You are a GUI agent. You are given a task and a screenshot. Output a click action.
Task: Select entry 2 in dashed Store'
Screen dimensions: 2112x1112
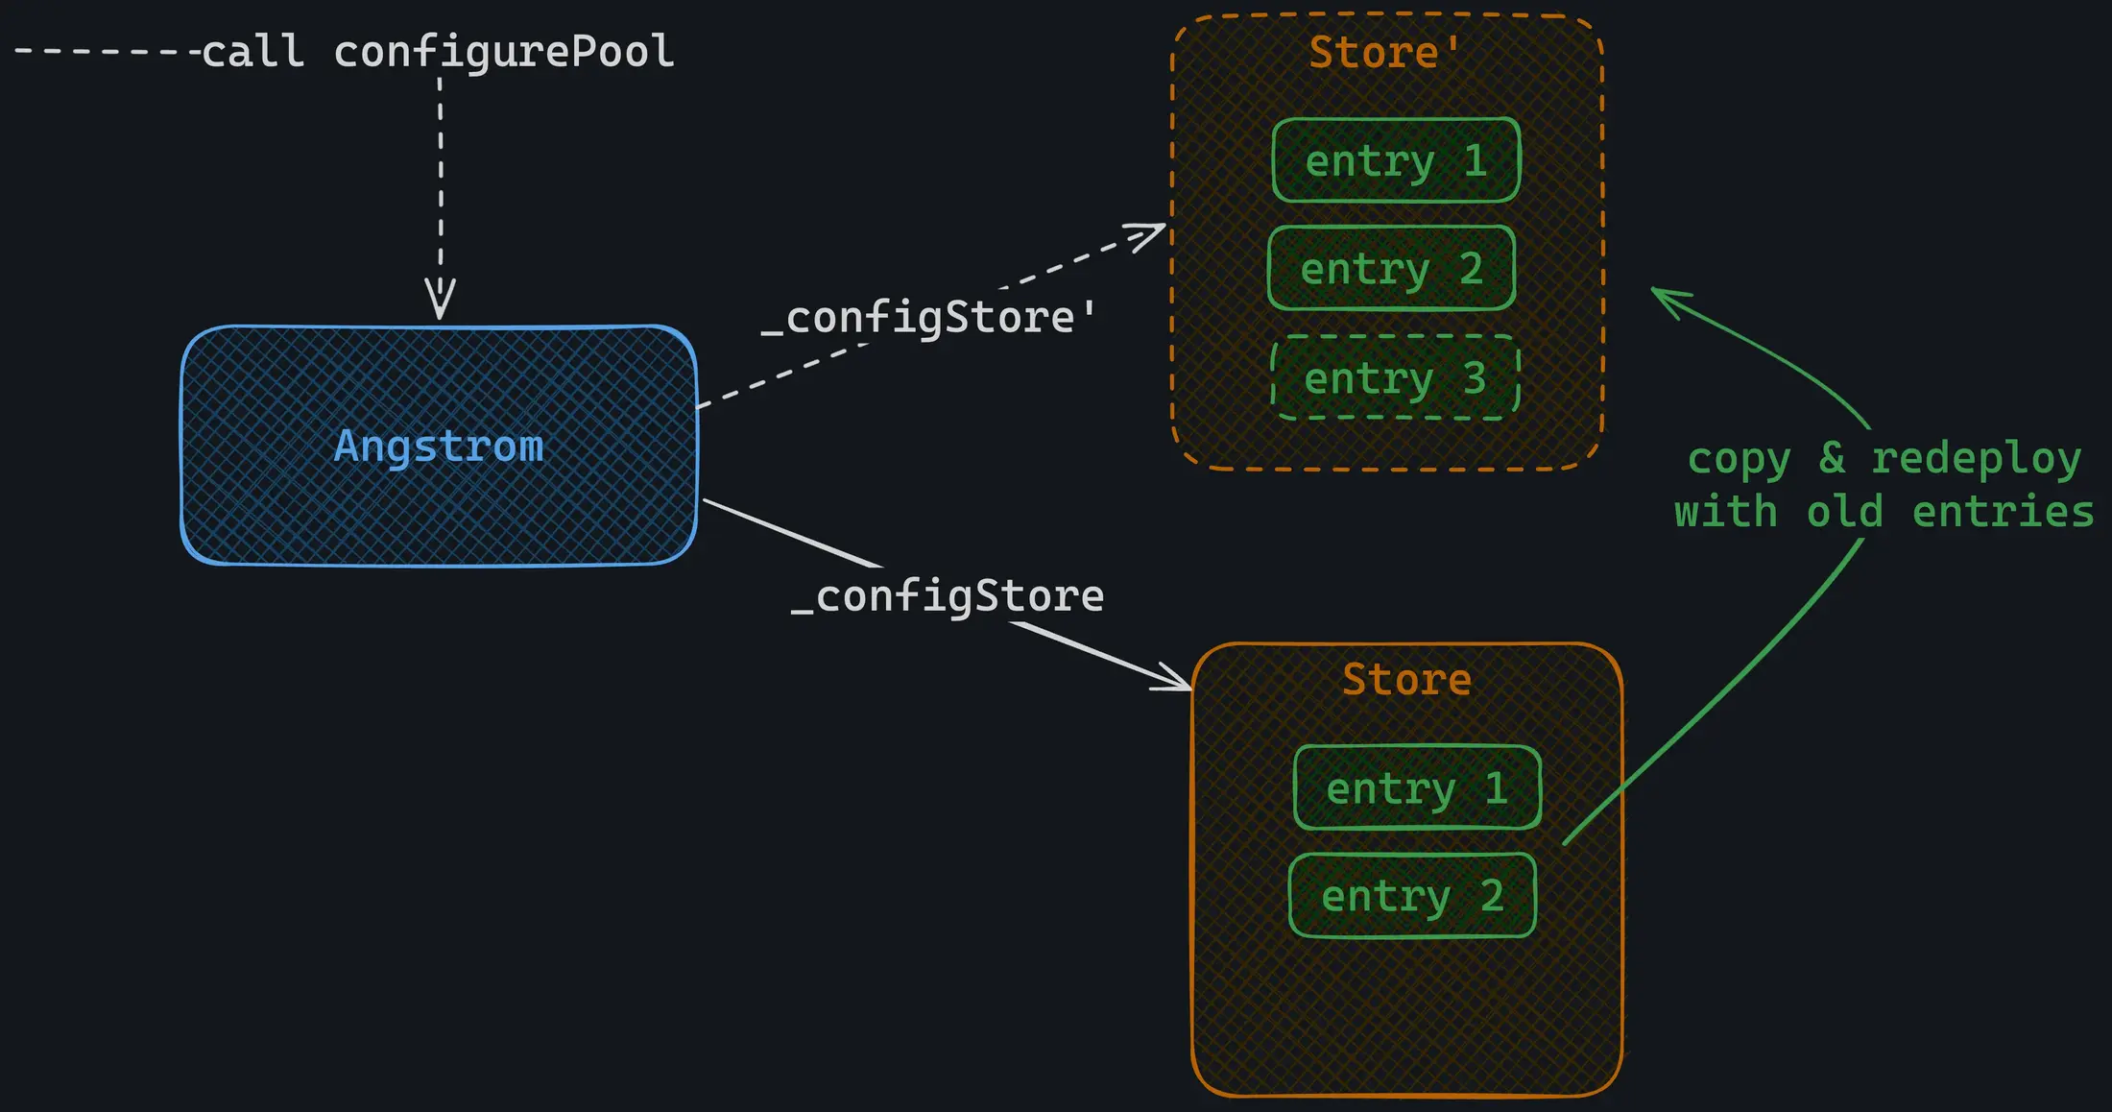(1391, 268)
